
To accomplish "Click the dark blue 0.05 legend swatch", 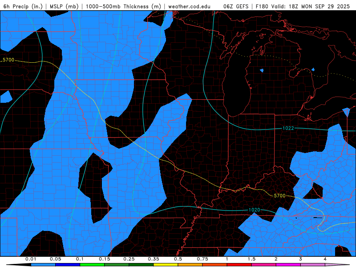I will click(68, 265).
